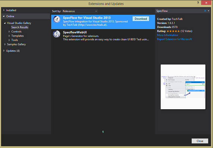Expand the Installed category
This screenshot has height=148, width=213.
[x=4, y=10]
